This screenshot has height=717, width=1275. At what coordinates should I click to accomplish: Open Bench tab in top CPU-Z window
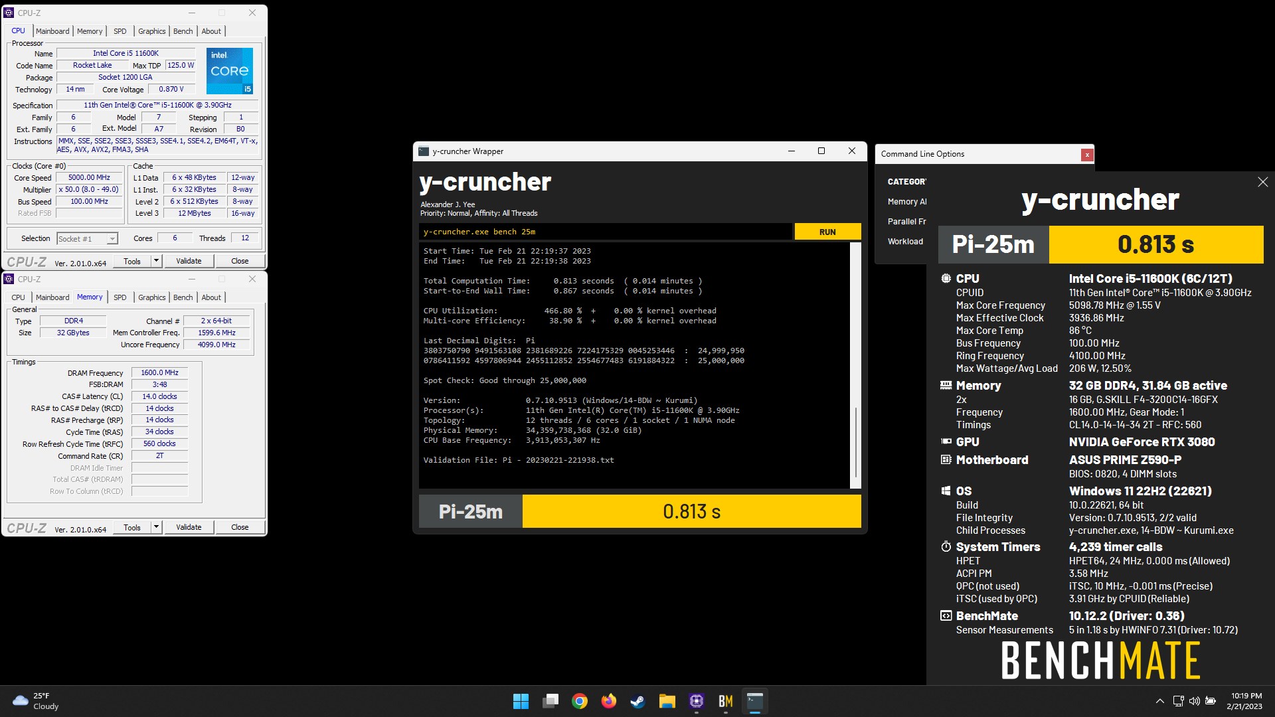[183, 31]
